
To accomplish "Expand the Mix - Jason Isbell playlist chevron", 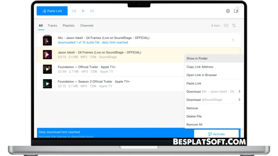I will (233, 40).
